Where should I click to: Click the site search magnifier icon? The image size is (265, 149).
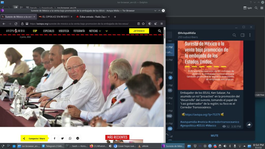pyautogui.click(x=159, y=31)
